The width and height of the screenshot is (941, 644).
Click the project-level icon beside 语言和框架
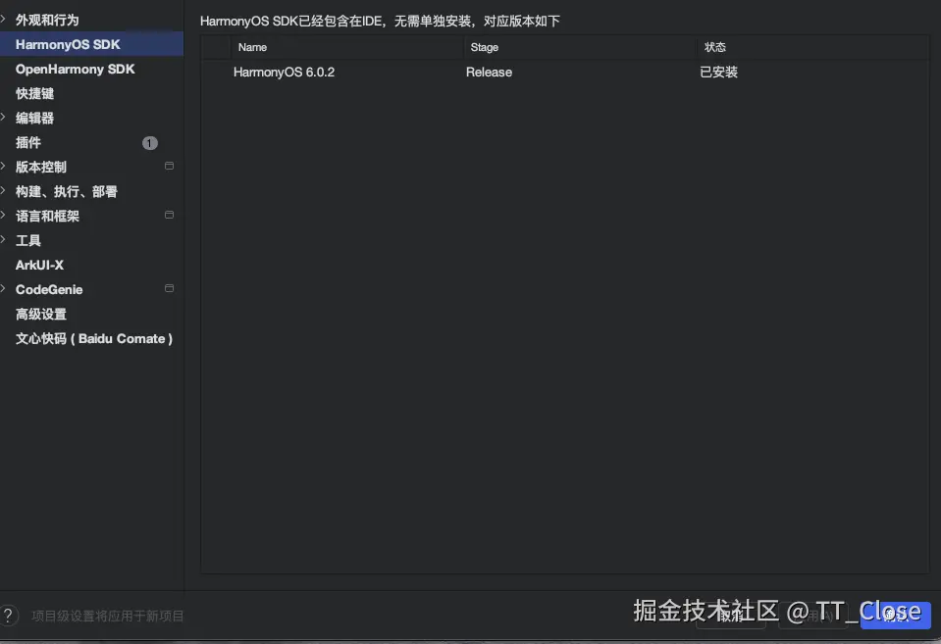(169, 216)
